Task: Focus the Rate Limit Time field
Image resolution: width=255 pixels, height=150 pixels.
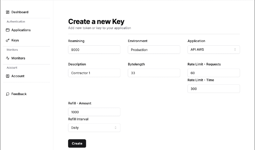Action: [x=214, y=89]
